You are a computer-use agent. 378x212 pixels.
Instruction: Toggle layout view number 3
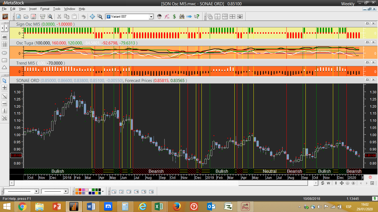point(129,192)
